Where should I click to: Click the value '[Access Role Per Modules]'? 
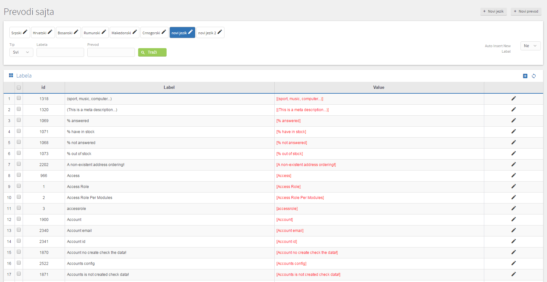point(300,198)
